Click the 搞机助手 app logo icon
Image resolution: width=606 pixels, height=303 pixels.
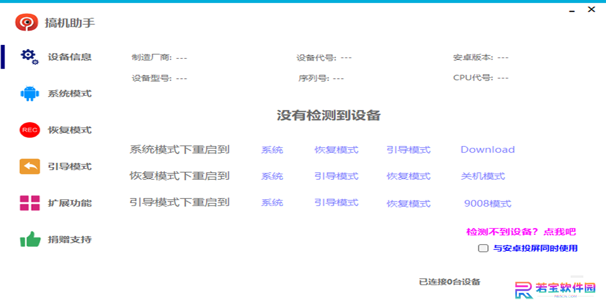pos(27,22)
